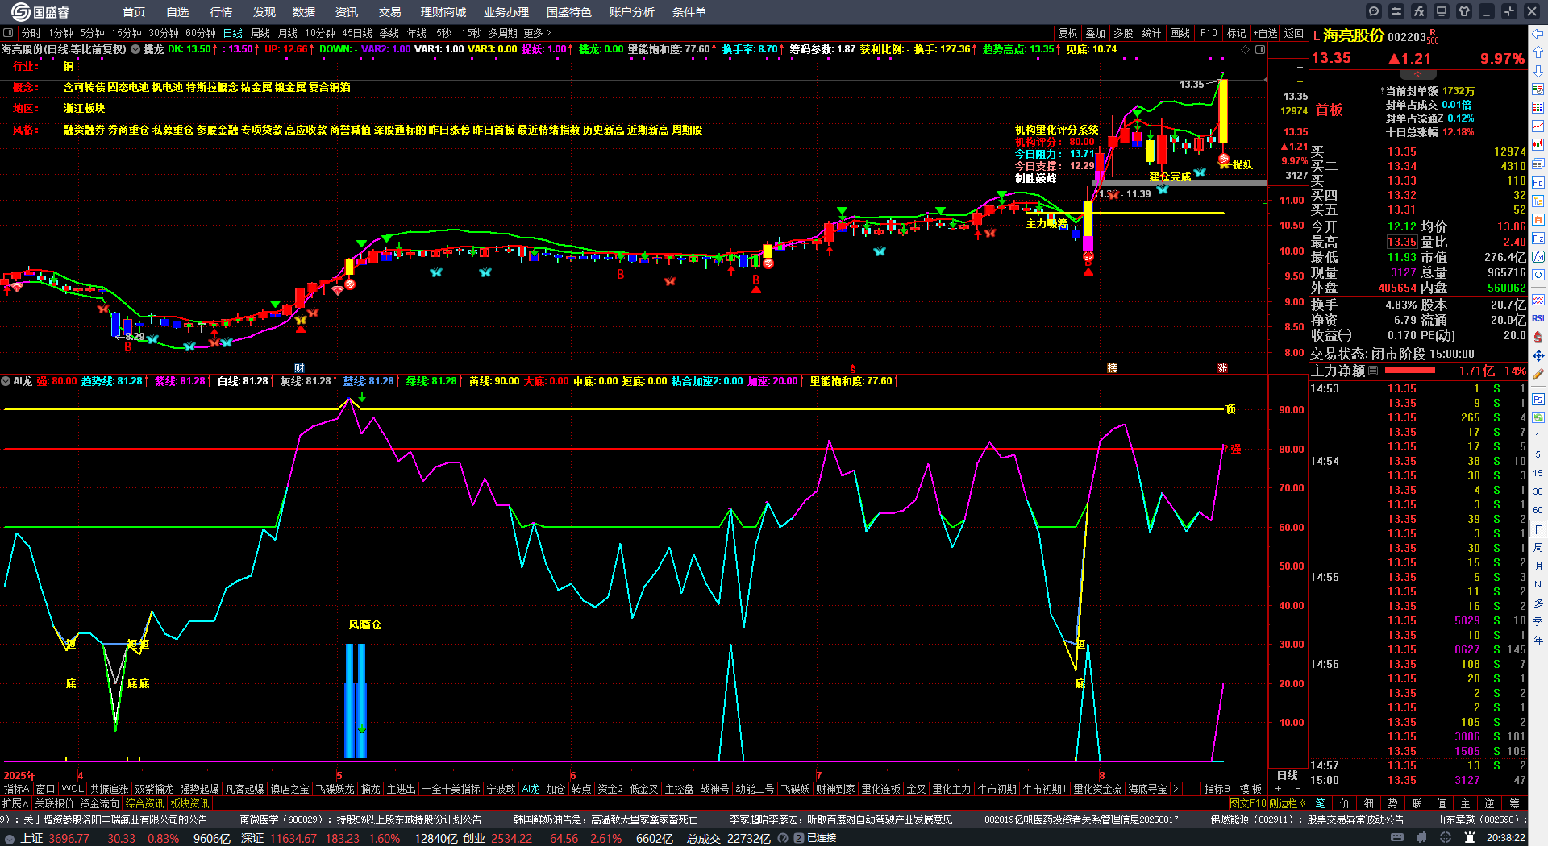Open the f(x) formula icon in sidebar
Viewport: 1548px width, 846px height.
coord(1538,256)
